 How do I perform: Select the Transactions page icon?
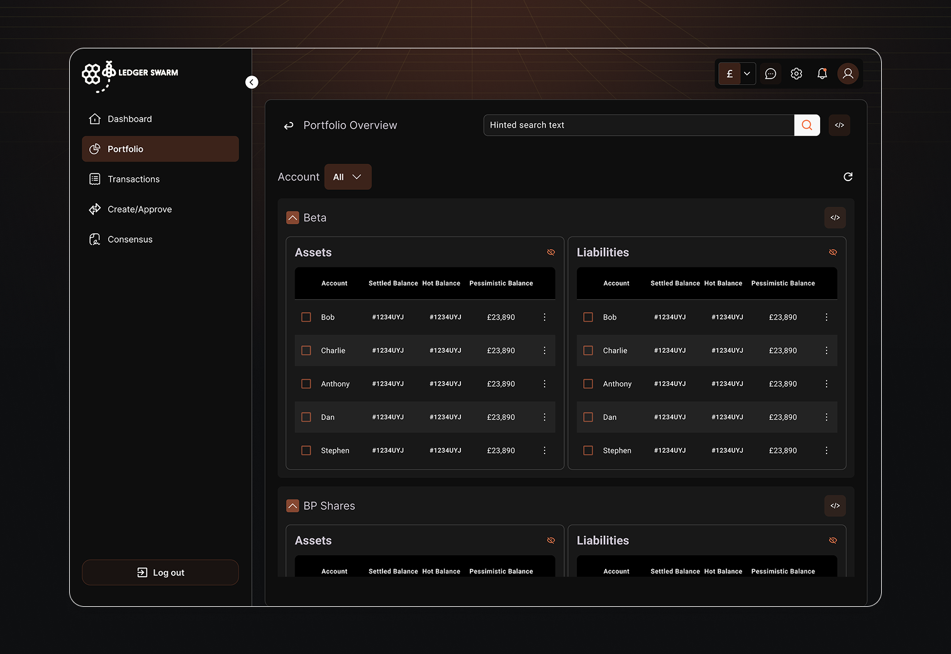pyautogui.click(x=94, y=179)
